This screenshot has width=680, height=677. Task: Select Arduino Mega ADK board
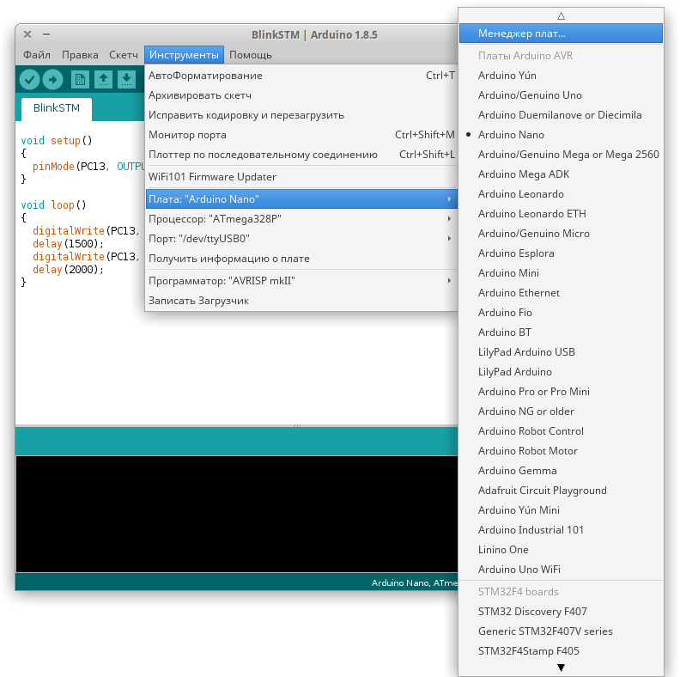561,174
